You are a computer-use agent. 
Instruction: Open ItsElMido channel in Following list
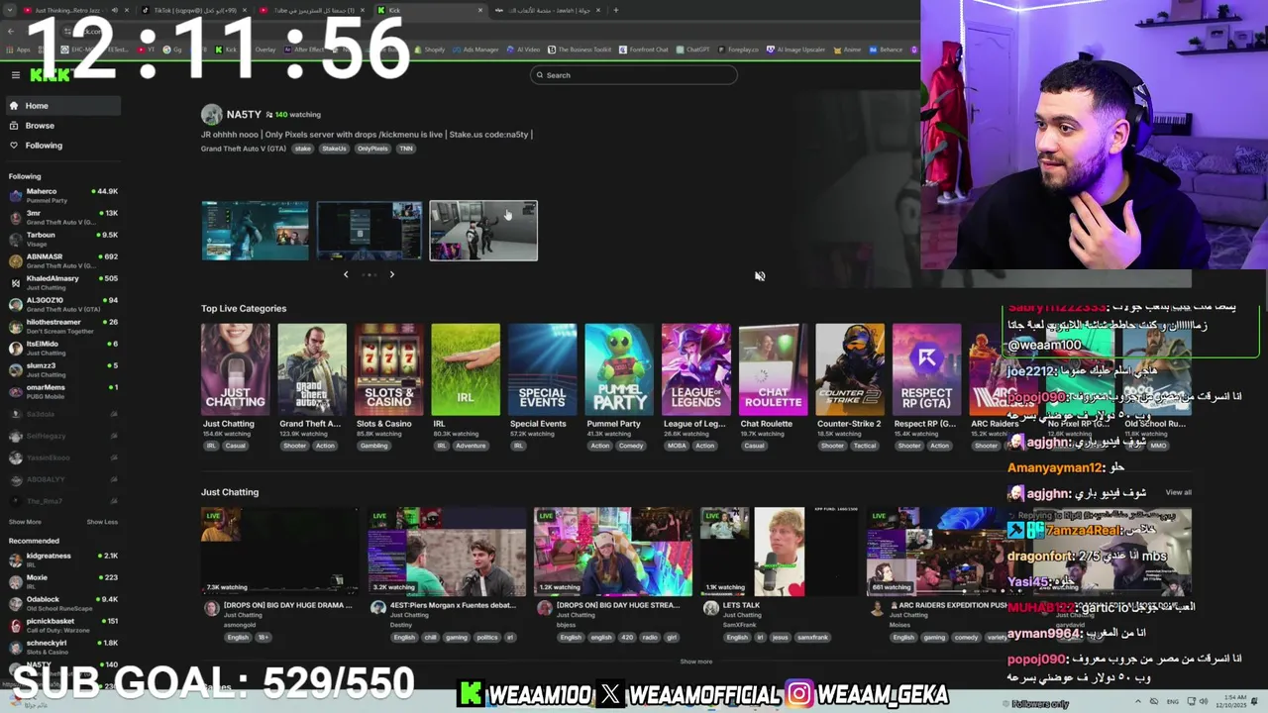(x=61, y=348)
